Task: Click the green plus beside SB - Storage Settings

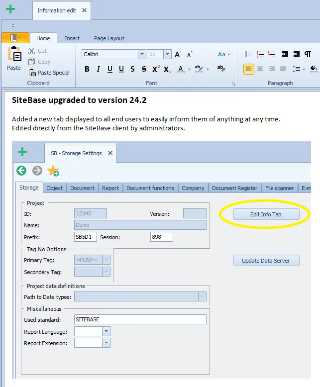Action: [x=22, y=152]
